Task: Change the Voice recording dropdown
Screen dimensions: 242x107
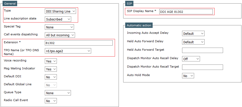Action: tap(51, 61)
